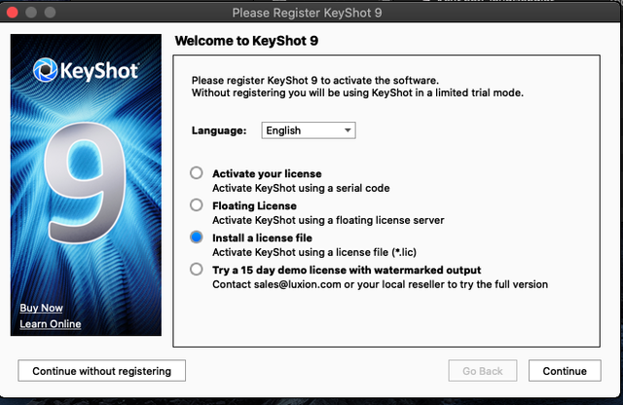The width and height of the screenshot is (623, 405).
Task: Click the disabled Go Back button
Action: coord(483,371)
